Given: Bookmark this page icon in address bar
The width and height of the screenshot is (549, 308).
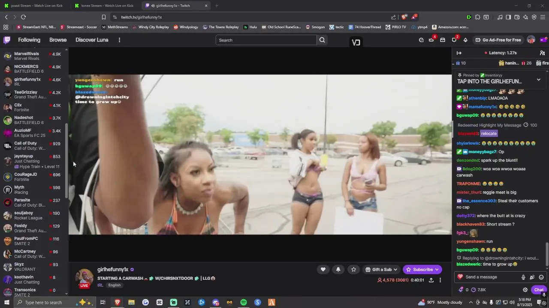Looking at the screenshot, I should click(x=103, y=17).
